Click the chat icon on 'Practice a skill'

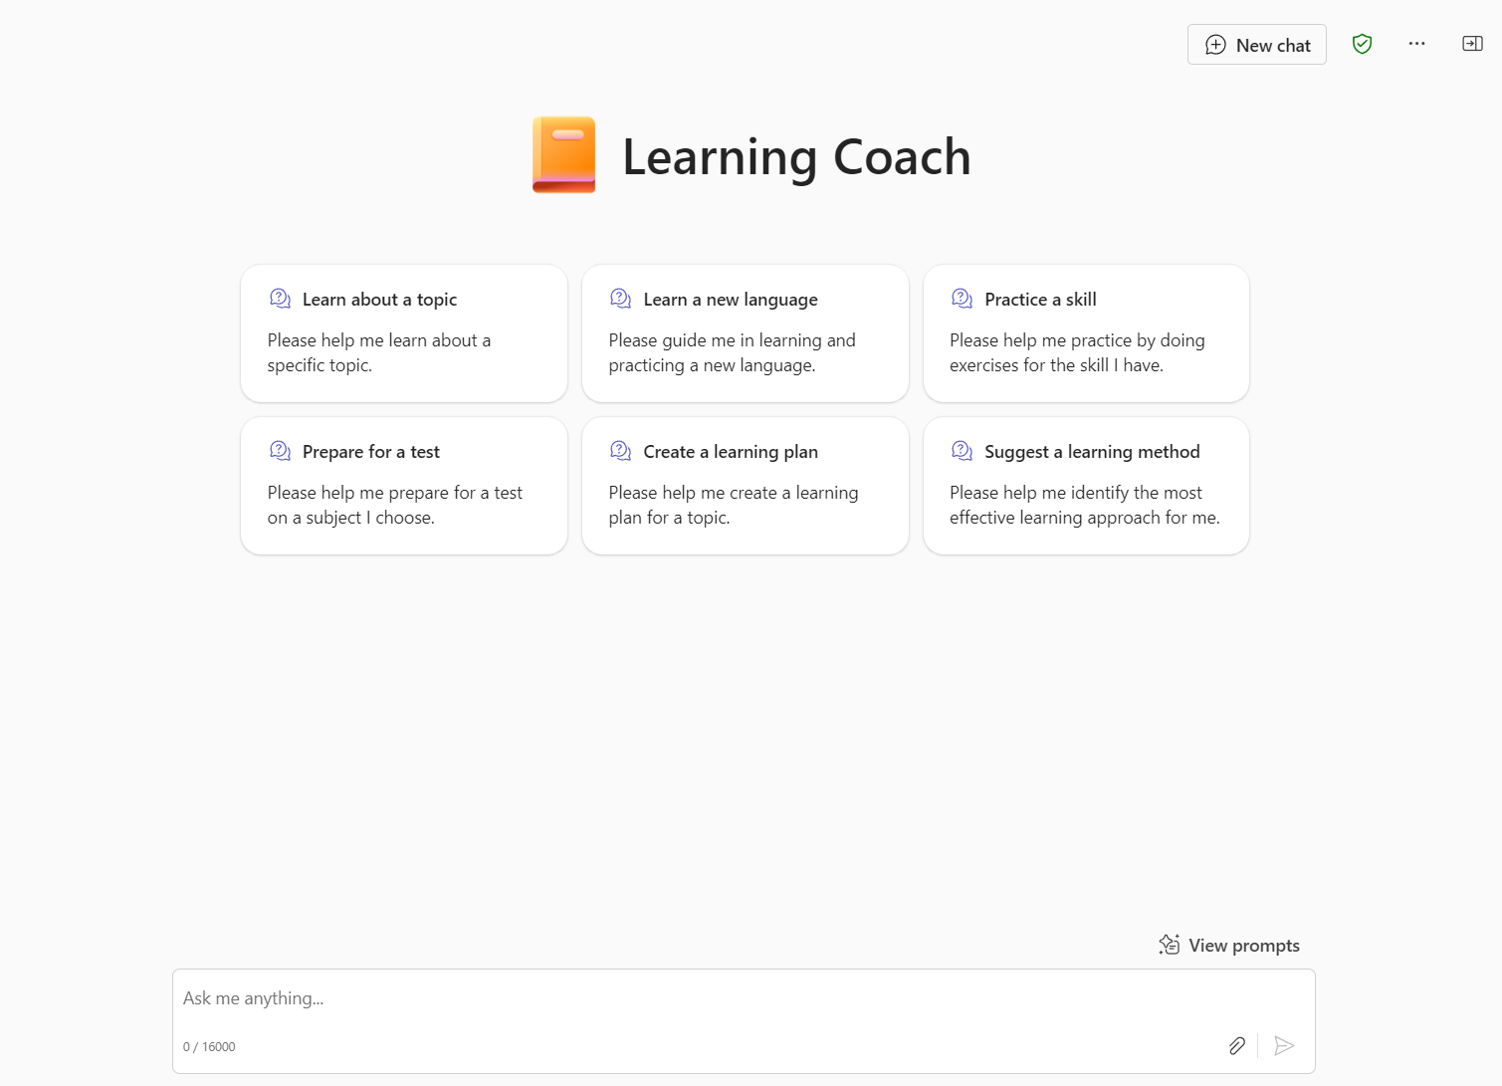pyautogui.click(x=962, y=299)
